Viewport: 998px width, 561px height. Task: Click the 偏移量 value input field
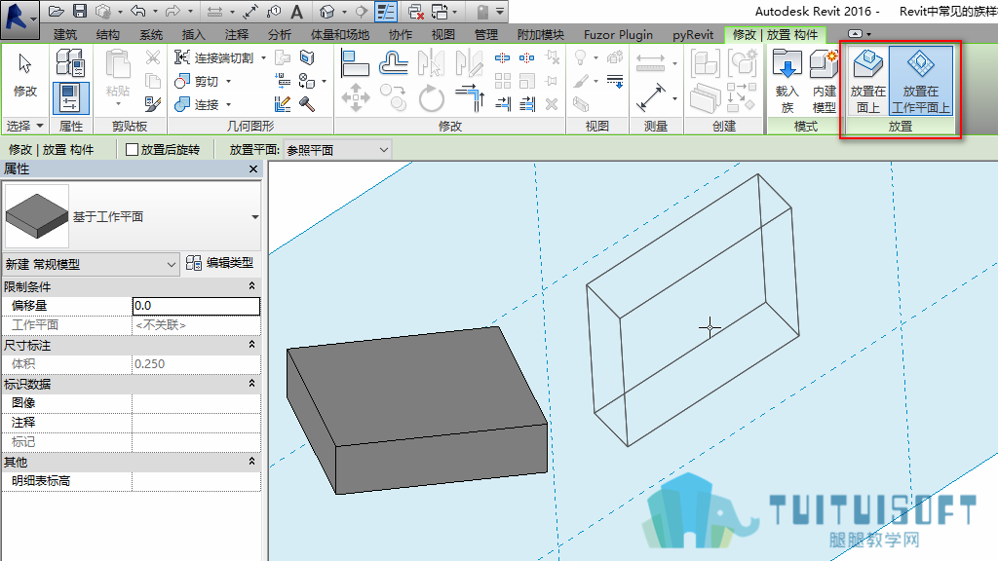click(196, 306)
